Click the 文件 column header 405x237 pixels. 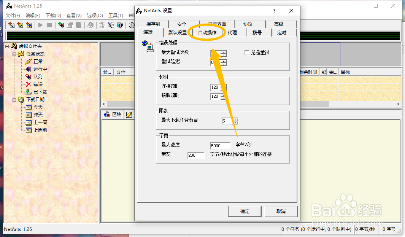point(124,72)
